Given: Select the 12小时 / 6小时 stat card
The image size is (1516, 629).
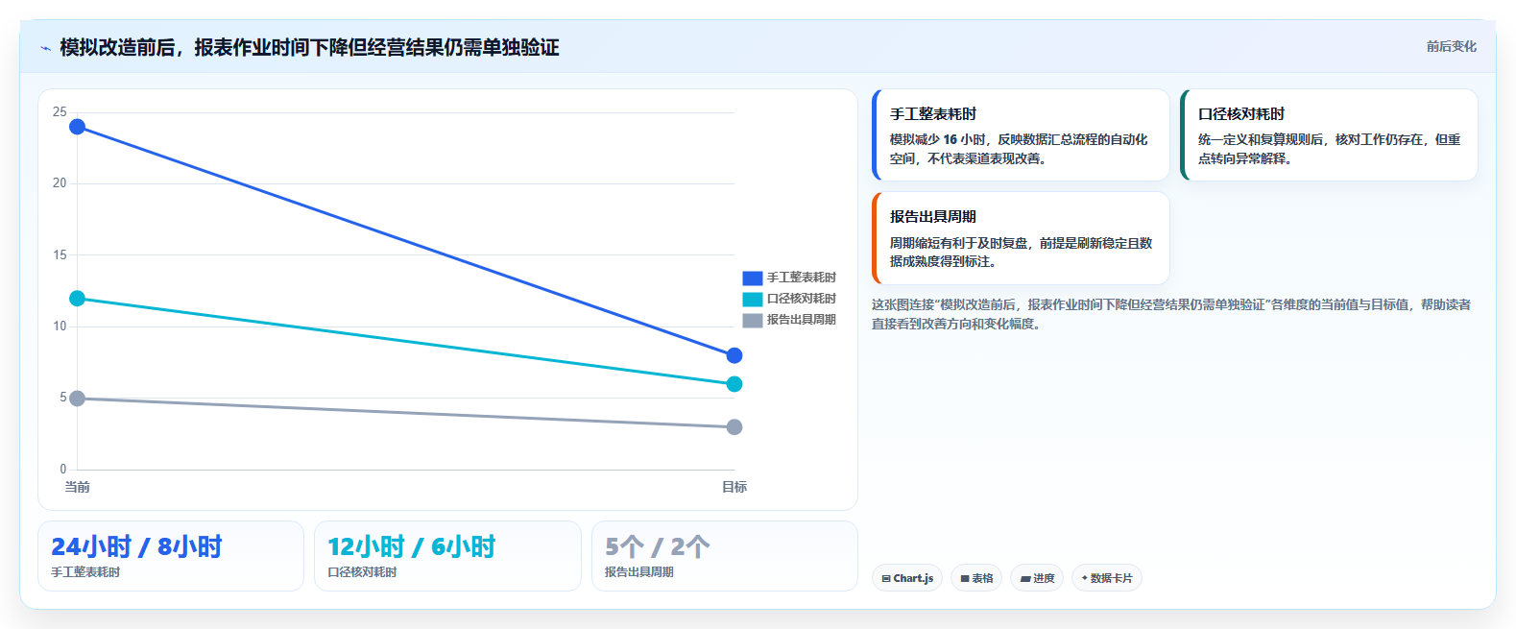Looking at the screenshot, I should (447, 556).
